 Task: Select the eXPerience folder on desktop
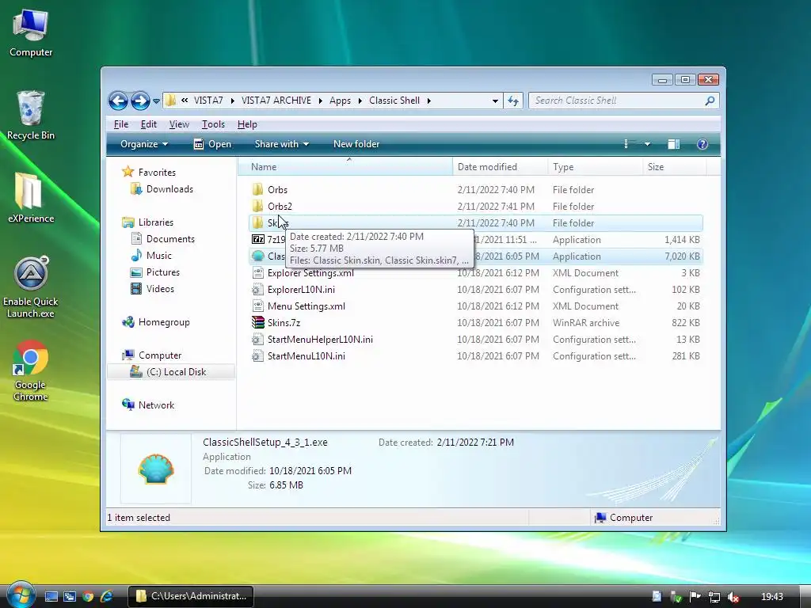31,198
